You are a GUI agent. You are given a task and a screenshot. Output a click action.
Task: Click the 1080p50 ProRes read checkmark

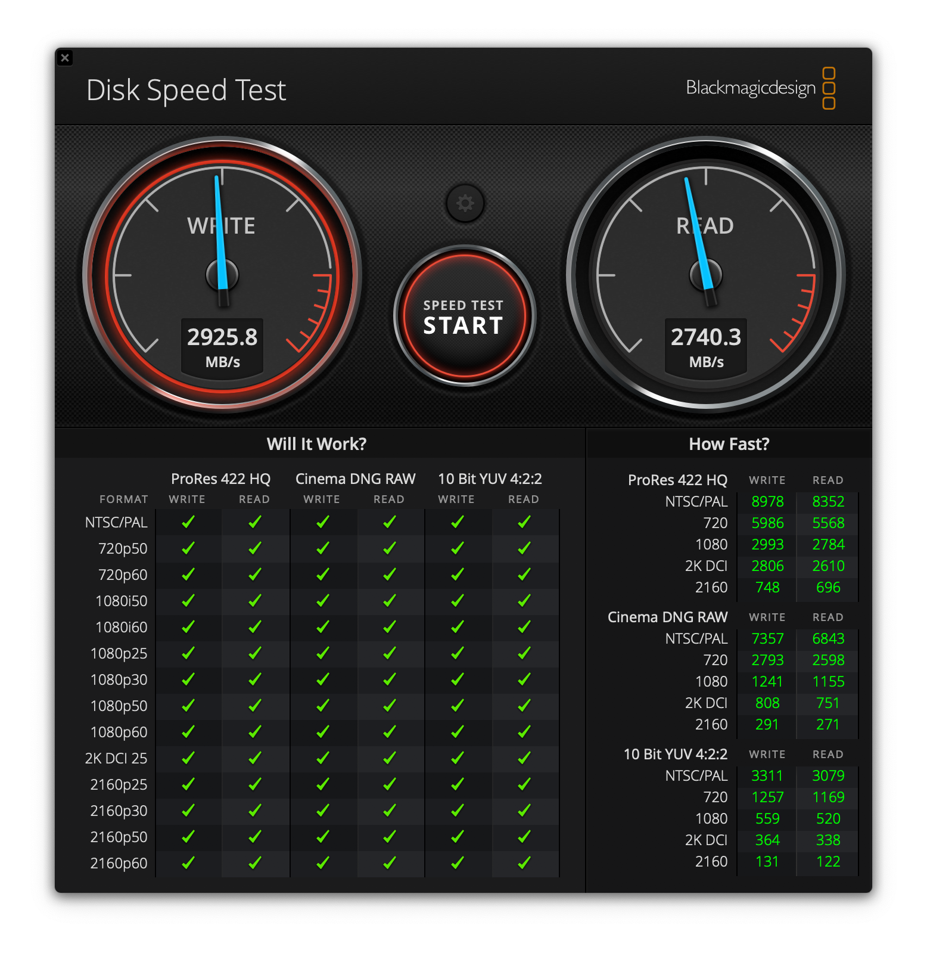tap(255, 706)
